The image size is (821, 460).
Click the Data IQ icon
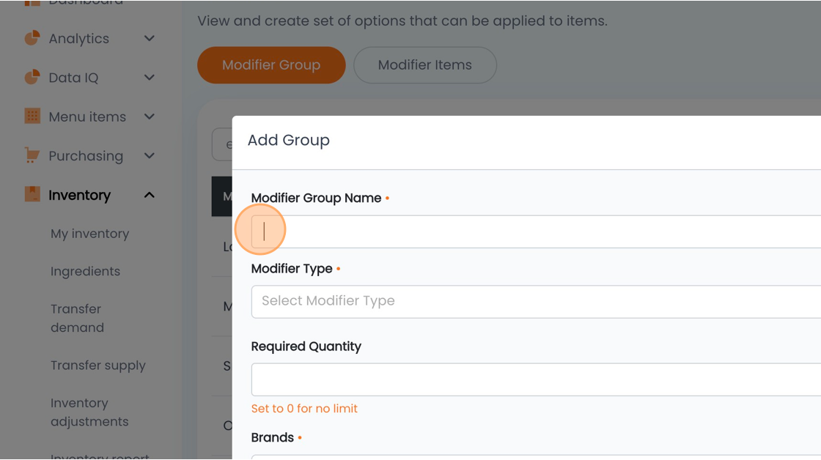coord(32,77)
